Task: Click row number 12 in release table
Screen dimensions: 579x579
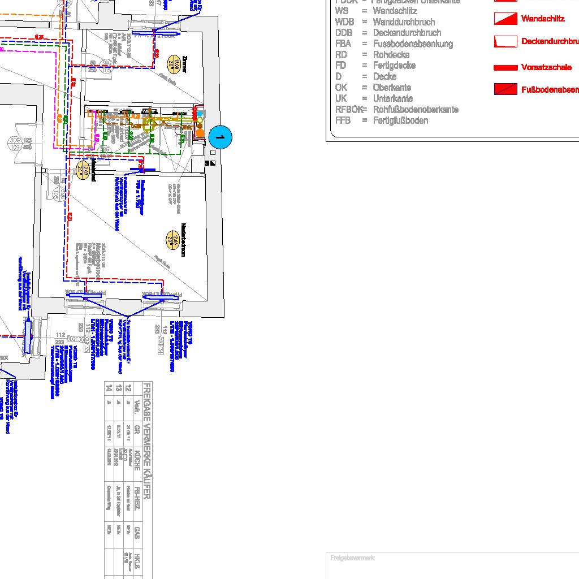Action: pos(128,388)
